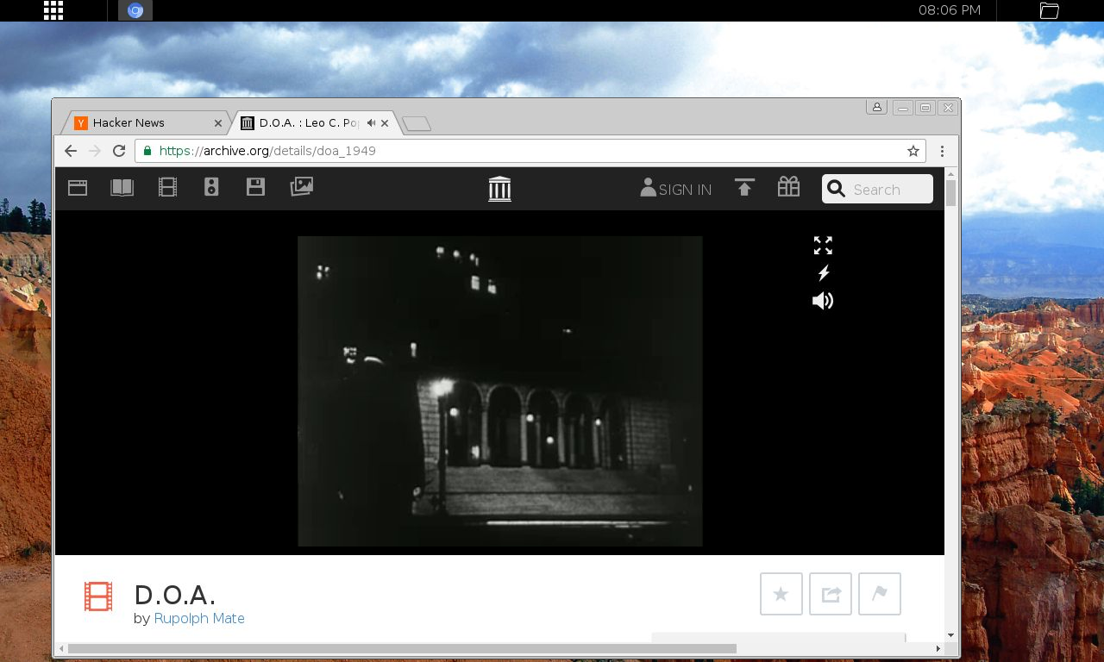
Task: Click the Donate gift icon
Action: click(788, 187)
